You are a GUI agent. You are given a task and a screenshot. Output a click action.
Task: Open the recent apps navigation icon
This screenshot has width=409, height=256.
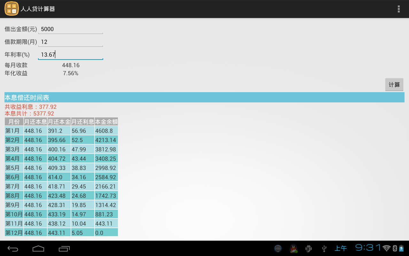(x=64, y=248)
